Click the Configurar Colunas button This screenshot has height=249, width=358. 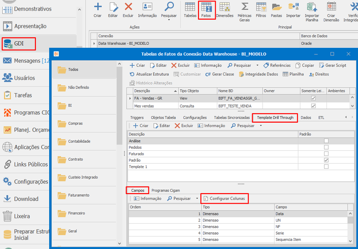tap(224, 198)
